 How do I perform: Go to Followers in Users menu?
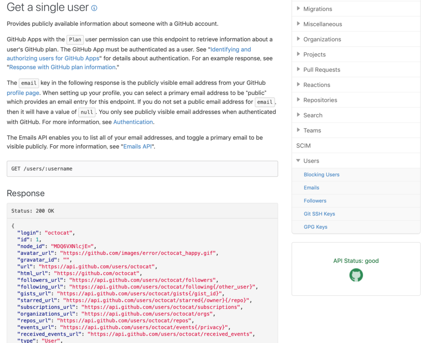[315, 201]
